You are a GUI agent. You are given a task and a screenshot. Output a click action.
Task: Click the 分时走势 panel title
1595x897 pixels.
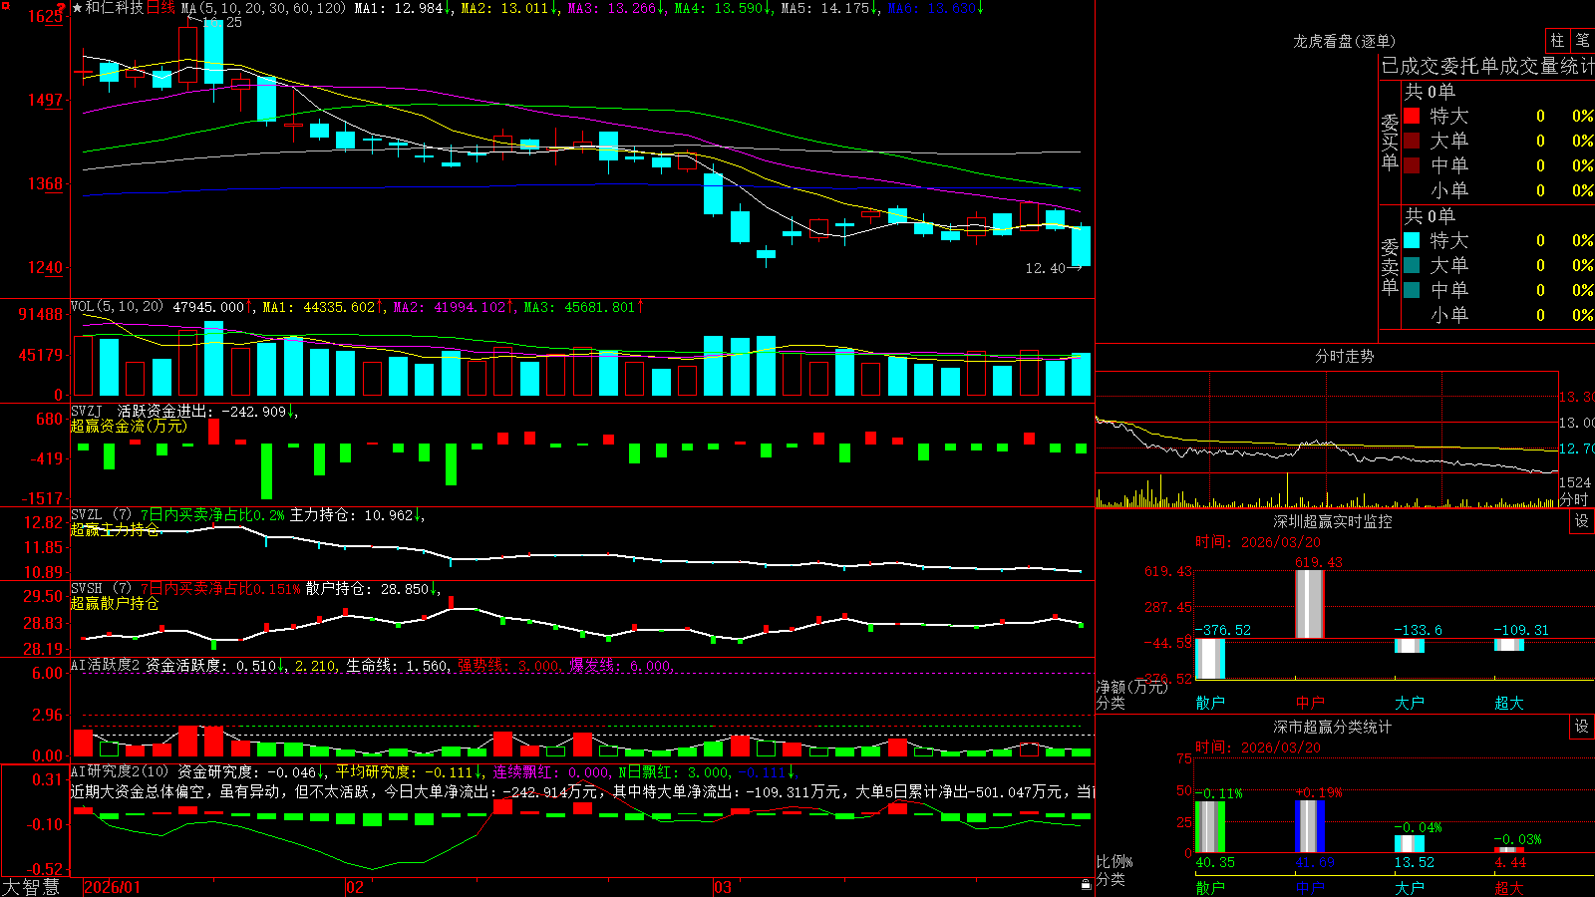point(1344,356)
